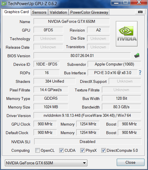Image resolution: width=148 pixels, height=170 pixels.
Task: Select the Graphics Card tab
Action: [x=17, y=12]
